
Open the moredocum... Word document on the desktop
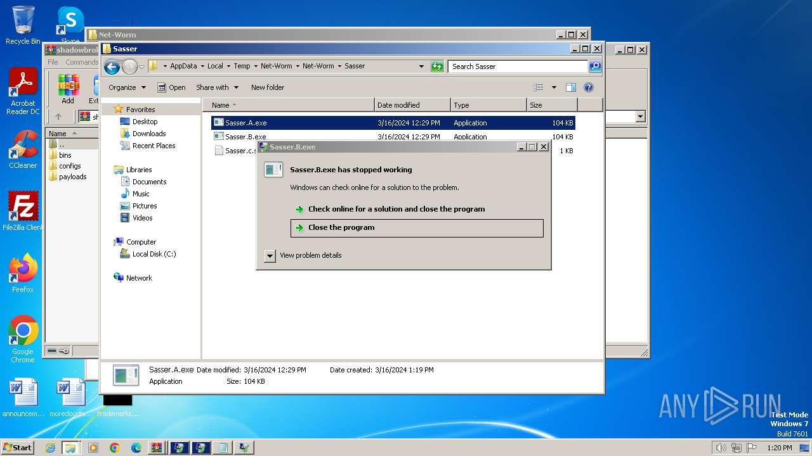pyautogui.click(x=70, y=398)
